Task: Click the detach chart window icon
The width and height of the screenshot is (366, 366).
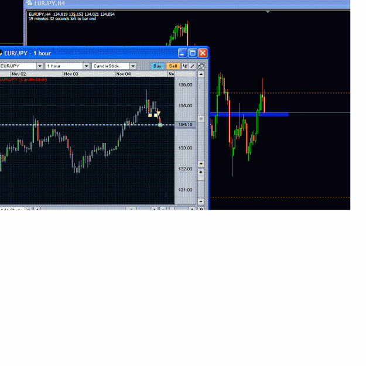Action: click(x=201, y=66)
